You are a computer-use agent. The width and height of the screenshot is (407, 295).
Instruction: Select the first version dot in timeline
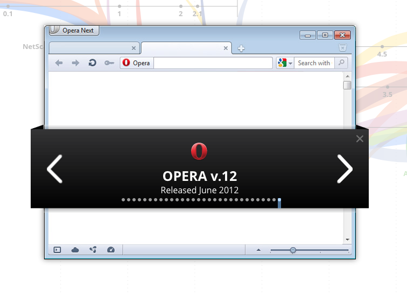tap(123, 200)
